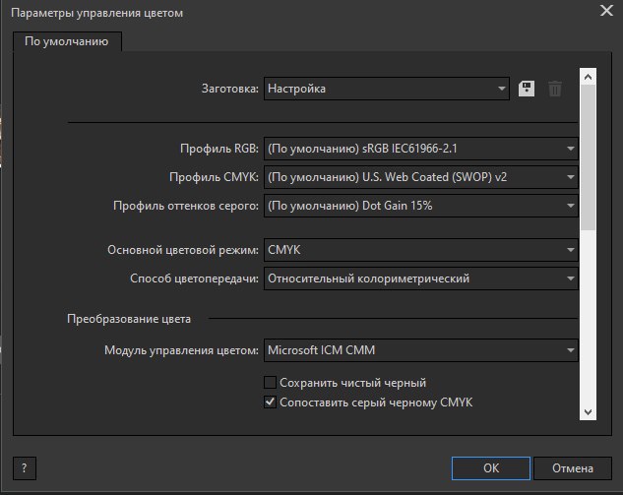The width and height of the screenshot is (623, 495).
Task: Click the Преобразование цвета section heading
Action: [x=129, y=319]
